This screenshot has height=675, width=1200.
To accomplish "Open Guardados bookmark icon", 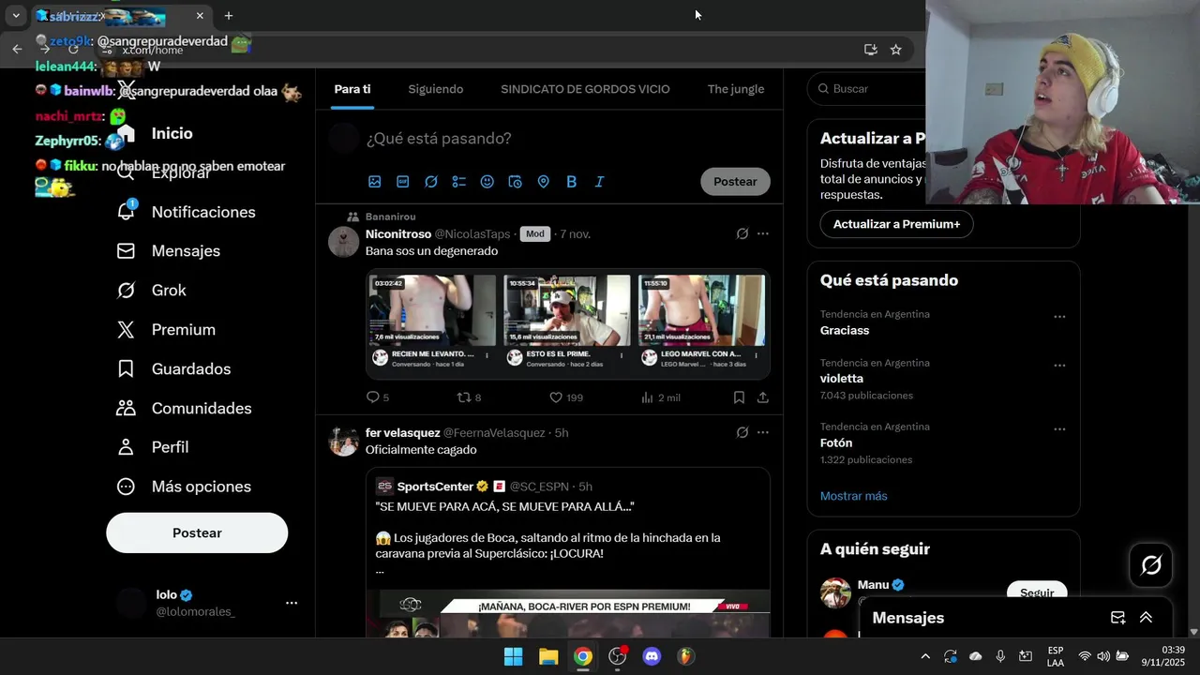I will [x=126, y=368].
